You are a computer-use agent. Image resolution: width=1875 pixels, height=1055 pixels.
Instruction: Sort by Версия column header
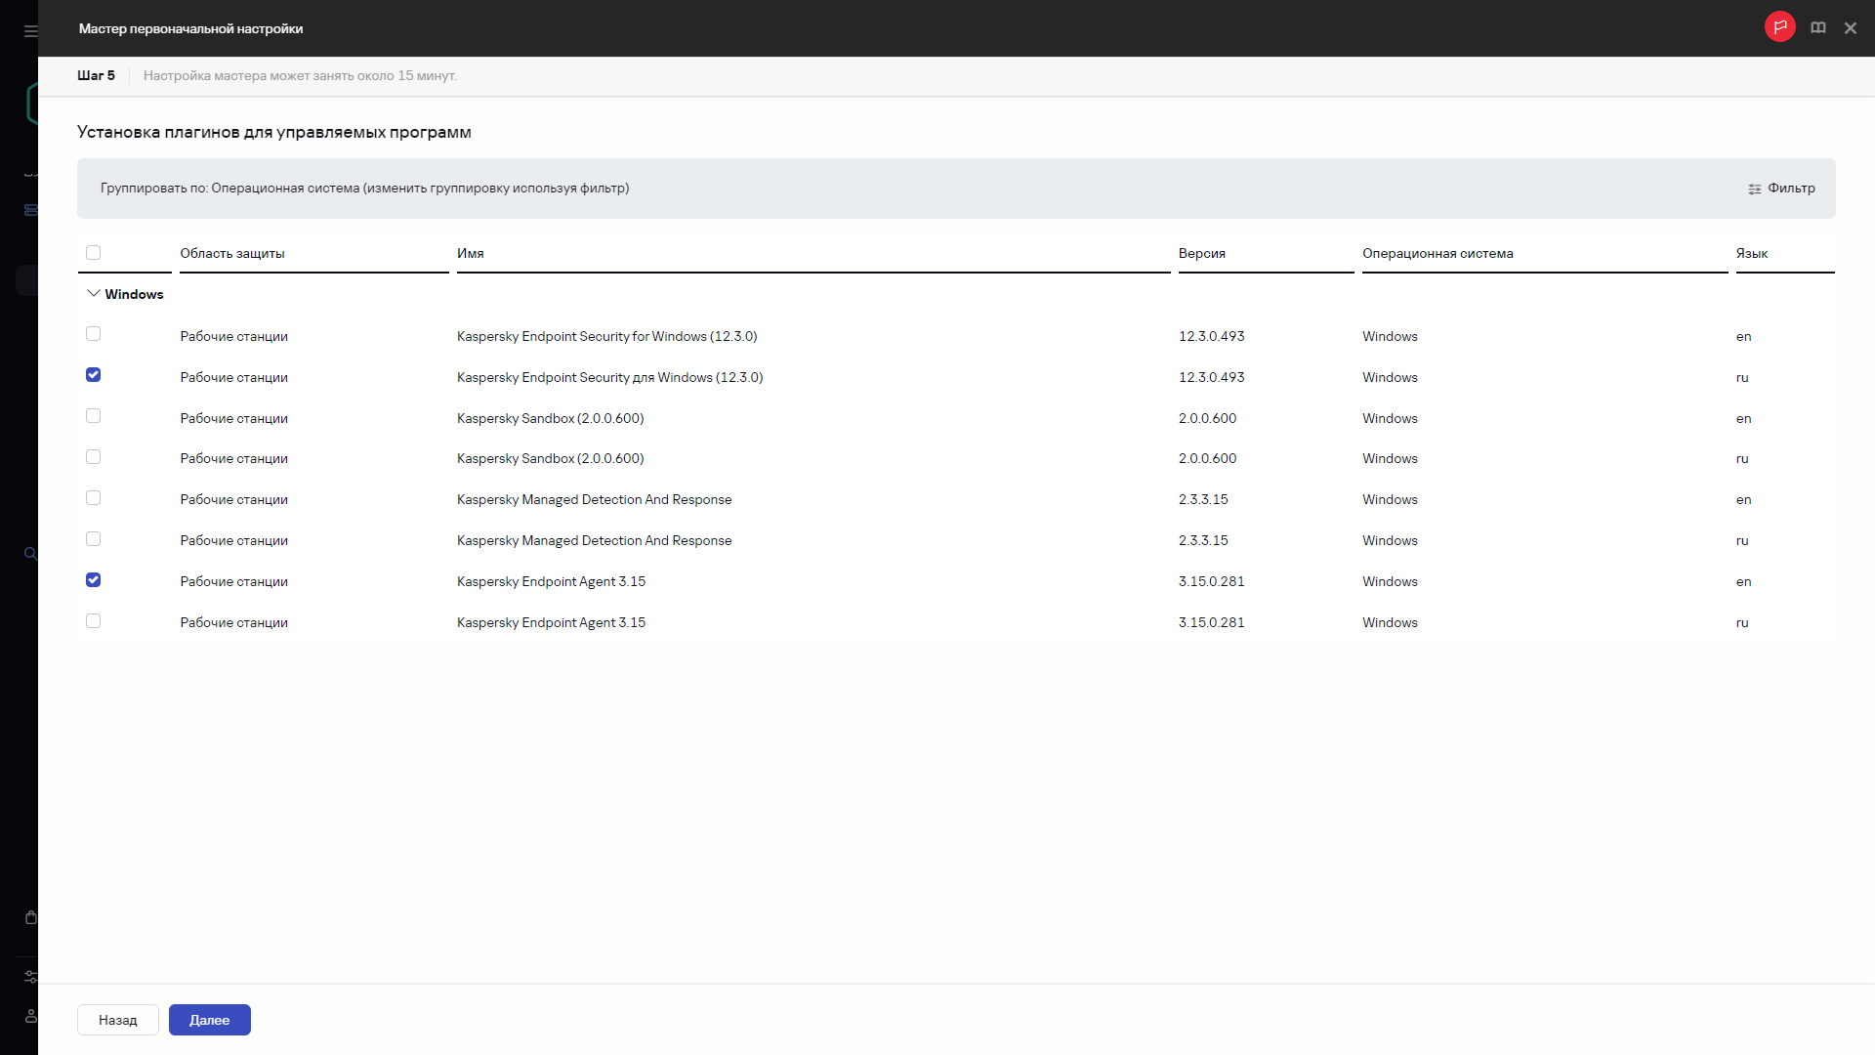click(1201, 253)
